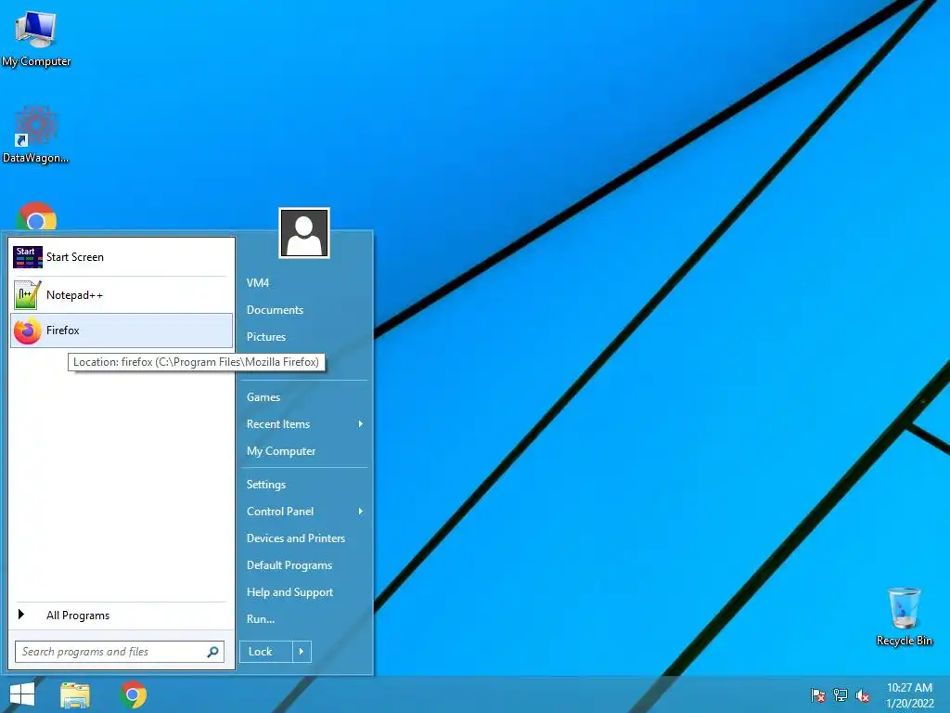Click the taskbar clock showing 10:27 AM
Viewport: 950px width, 713px height.
(909, 688)
